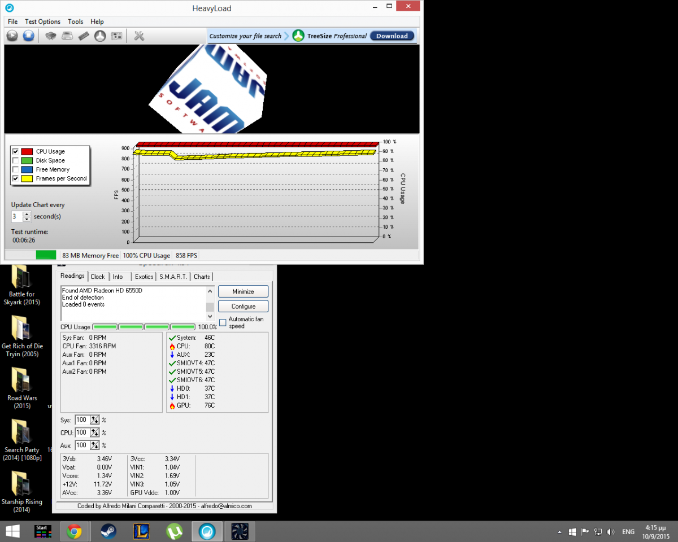Image resolution: width=678 pixels, height=542 pixels.
Task: Check the Disk Space chart checkbox
Action: click(15, 160)
